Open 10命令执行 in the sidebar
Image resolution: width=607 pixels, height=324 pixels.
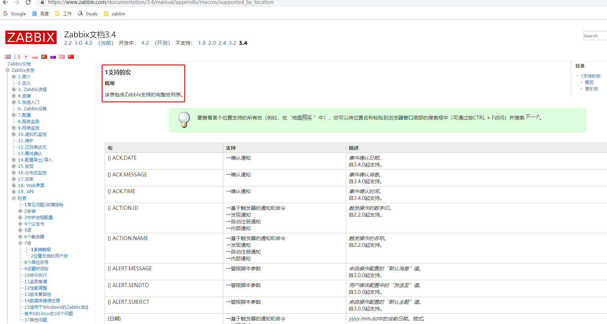pyautogui.click(x=36, y=275)
